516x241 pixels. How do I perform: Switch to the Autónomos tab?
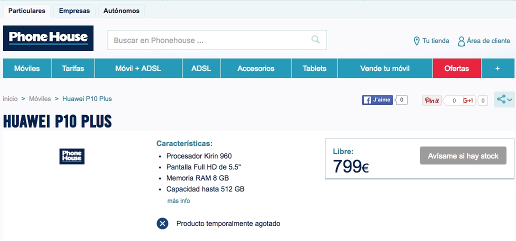pos(121,11)
